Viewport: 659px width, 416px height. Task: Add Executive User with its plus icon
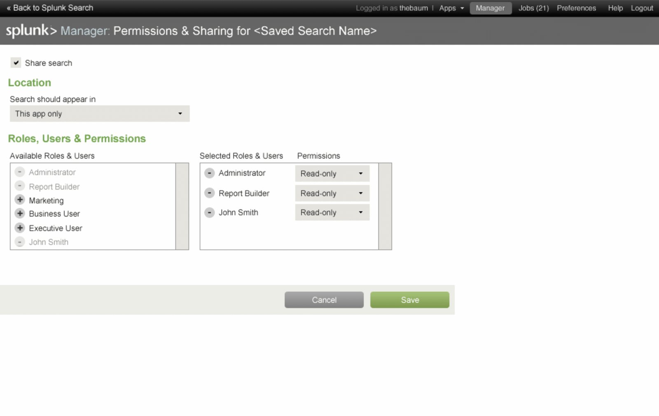tap(20, 228)
